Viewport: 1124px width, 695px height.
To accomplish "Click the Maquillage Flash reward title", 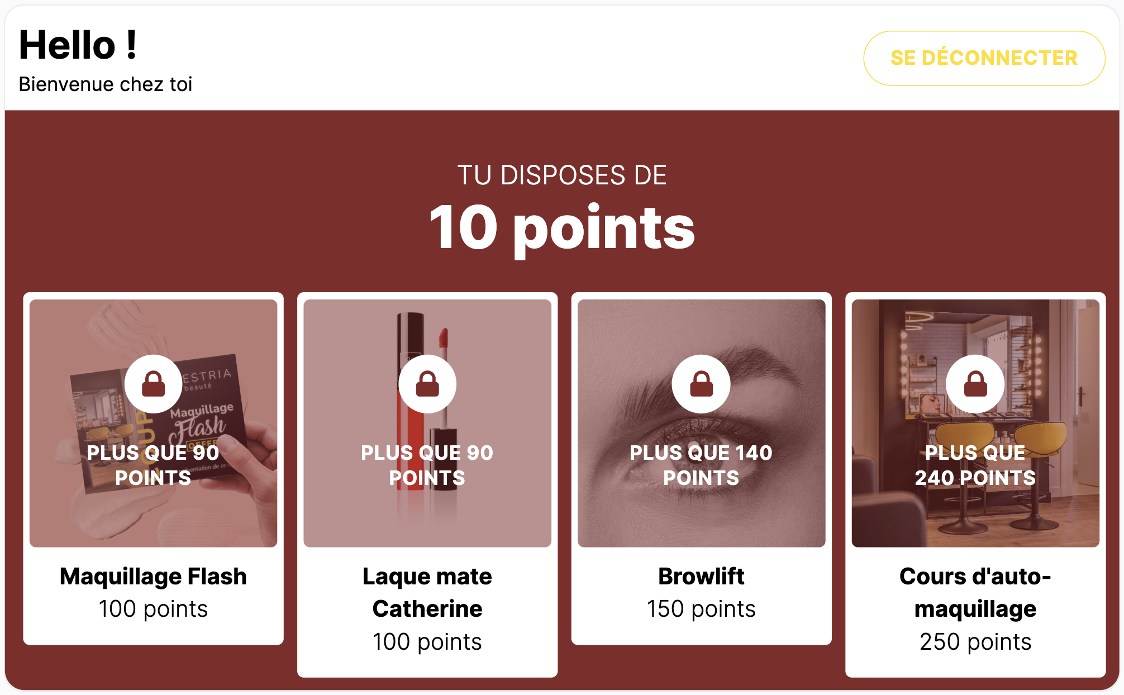I will 153,576.
